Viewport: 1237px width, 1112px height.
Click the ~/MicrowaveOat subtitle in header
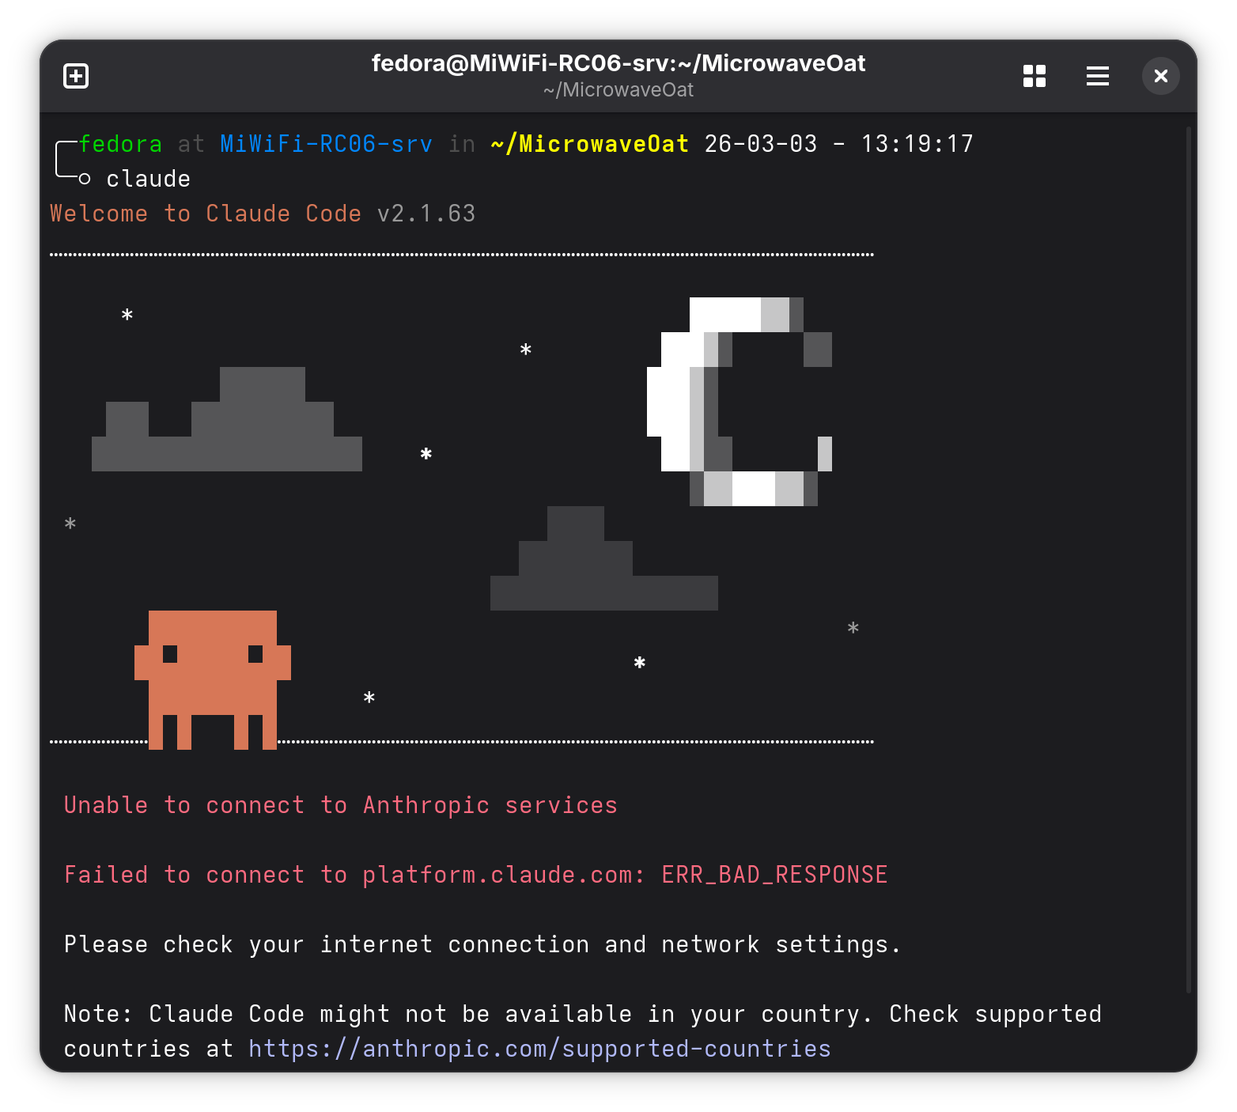[618, 90]
